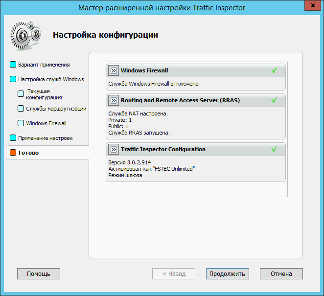Viewport: 324px width, 296px height.
Task: Click the Режим шлюза line
Action: tap(125, 175)
